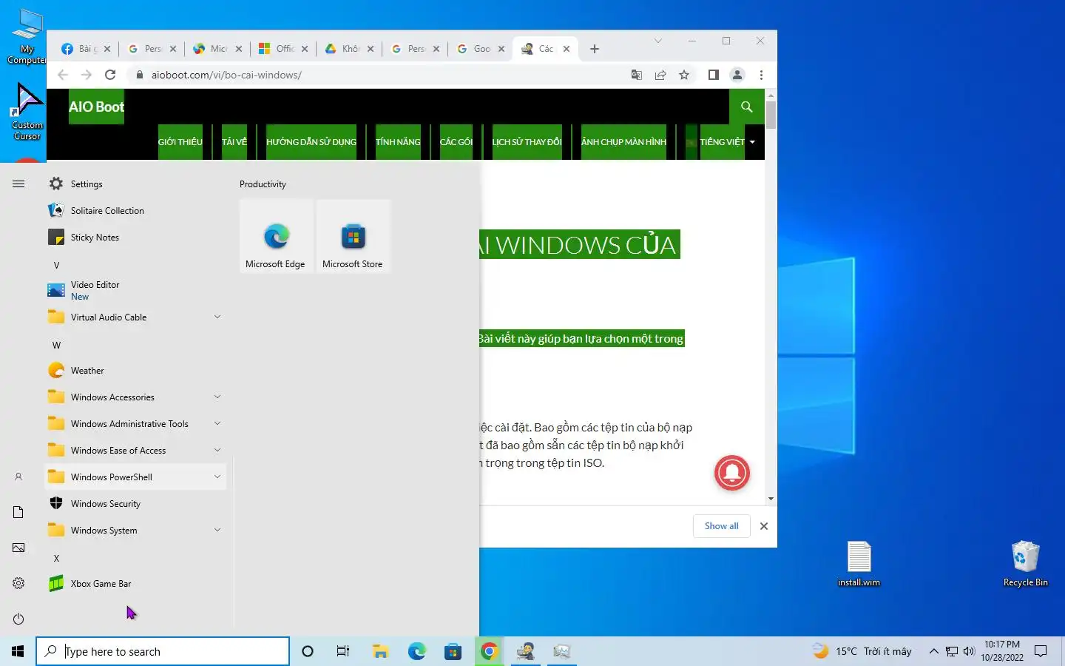The height and width of the screenshot is (666, 1065).
Task: Open the TIẾNG VIỆT language dropdown
Action: click(x=728, y=142)
